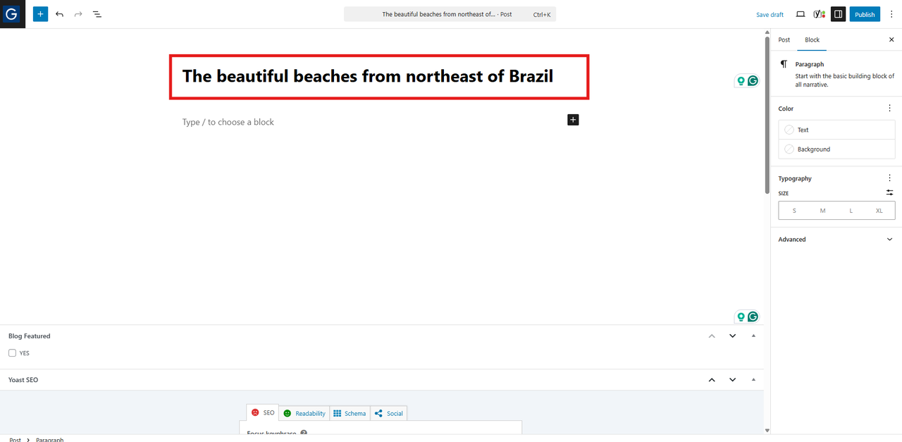Toggle the settings sidebar icon
Image resolution: width=902 pixels, height=442 pixels.
pos(838,14)
